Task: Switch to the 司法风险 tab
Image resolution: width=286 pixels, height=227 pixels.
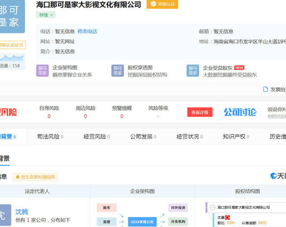Action: pos(50,137)
